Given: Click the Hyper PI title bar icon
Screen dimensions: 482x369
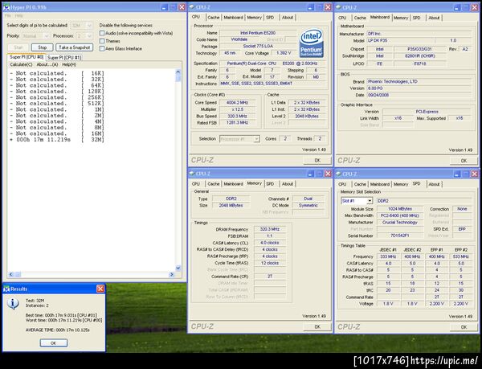Looking at the screenshot, I should pos(6,6).
